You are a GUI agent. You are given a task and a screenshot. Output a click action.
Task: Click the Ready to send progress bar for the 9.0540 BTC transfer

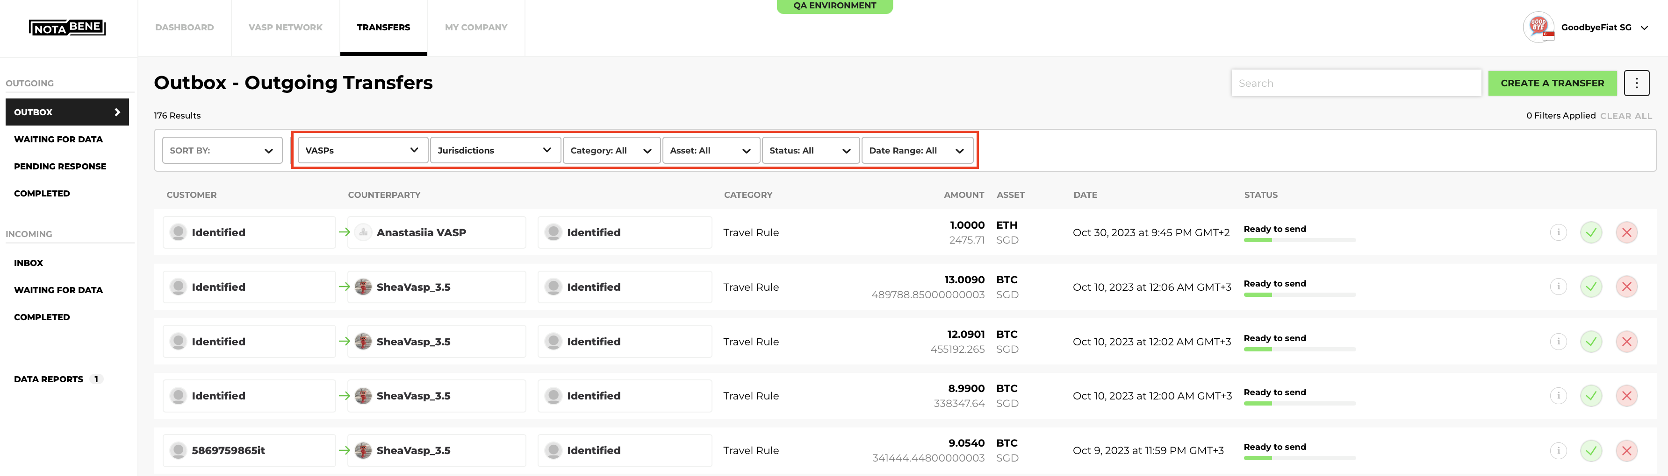click(1300, 458)
